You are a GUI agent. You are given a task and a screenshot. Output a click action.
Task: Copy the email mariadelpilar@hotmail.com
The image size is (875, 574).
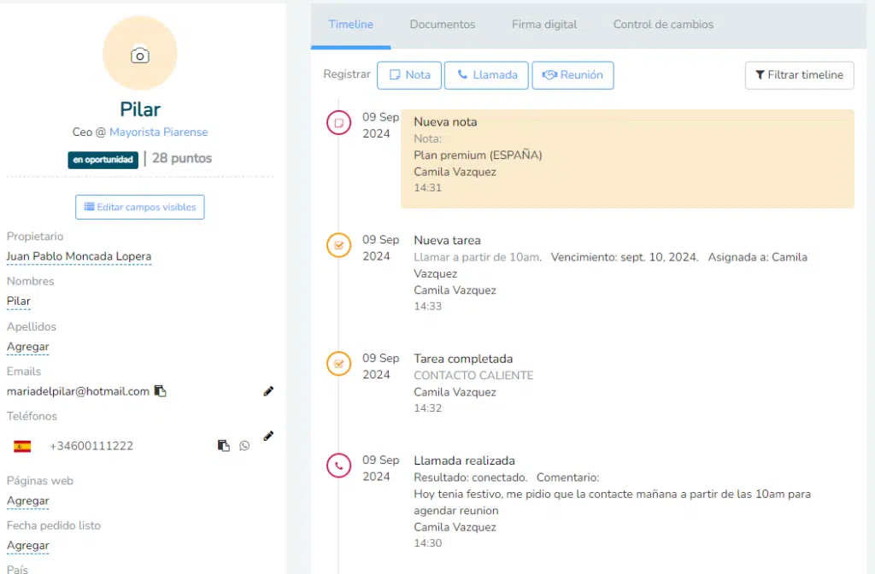(x=160, y=391)
